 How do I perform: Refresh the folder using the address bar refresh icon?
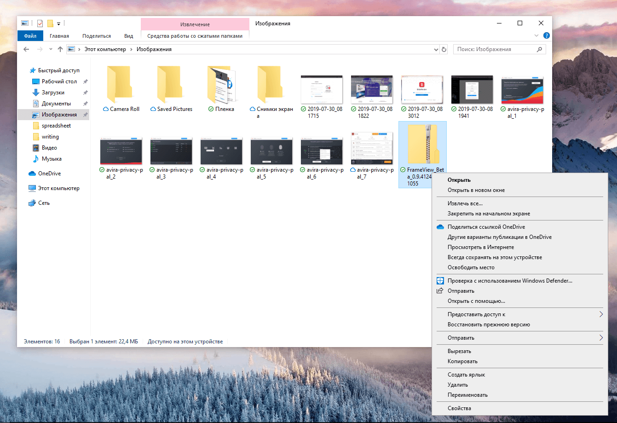pyautogui.click(x=443, y=49)
